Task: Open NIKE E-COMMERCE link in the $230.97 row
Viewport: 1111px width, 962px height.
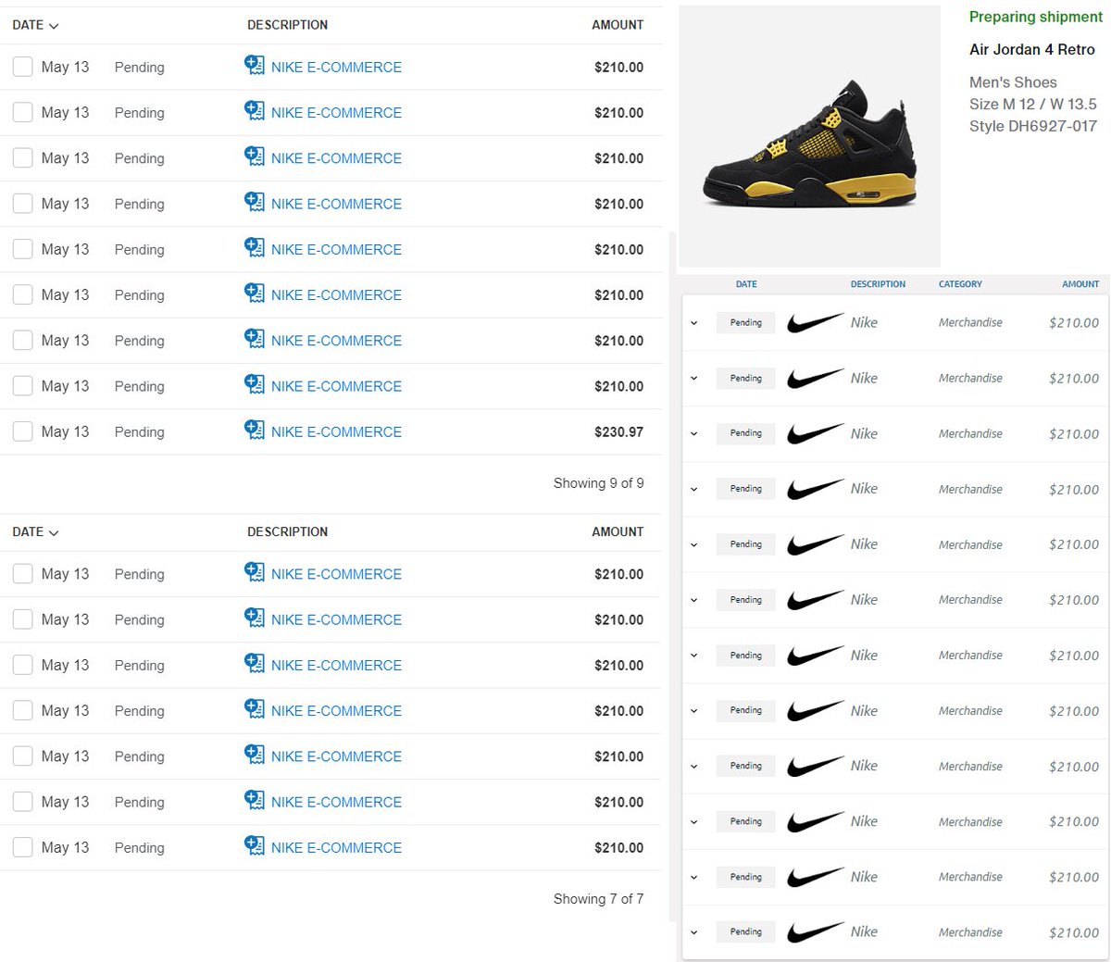Action: pyautogui.click(x=336, y=431)
